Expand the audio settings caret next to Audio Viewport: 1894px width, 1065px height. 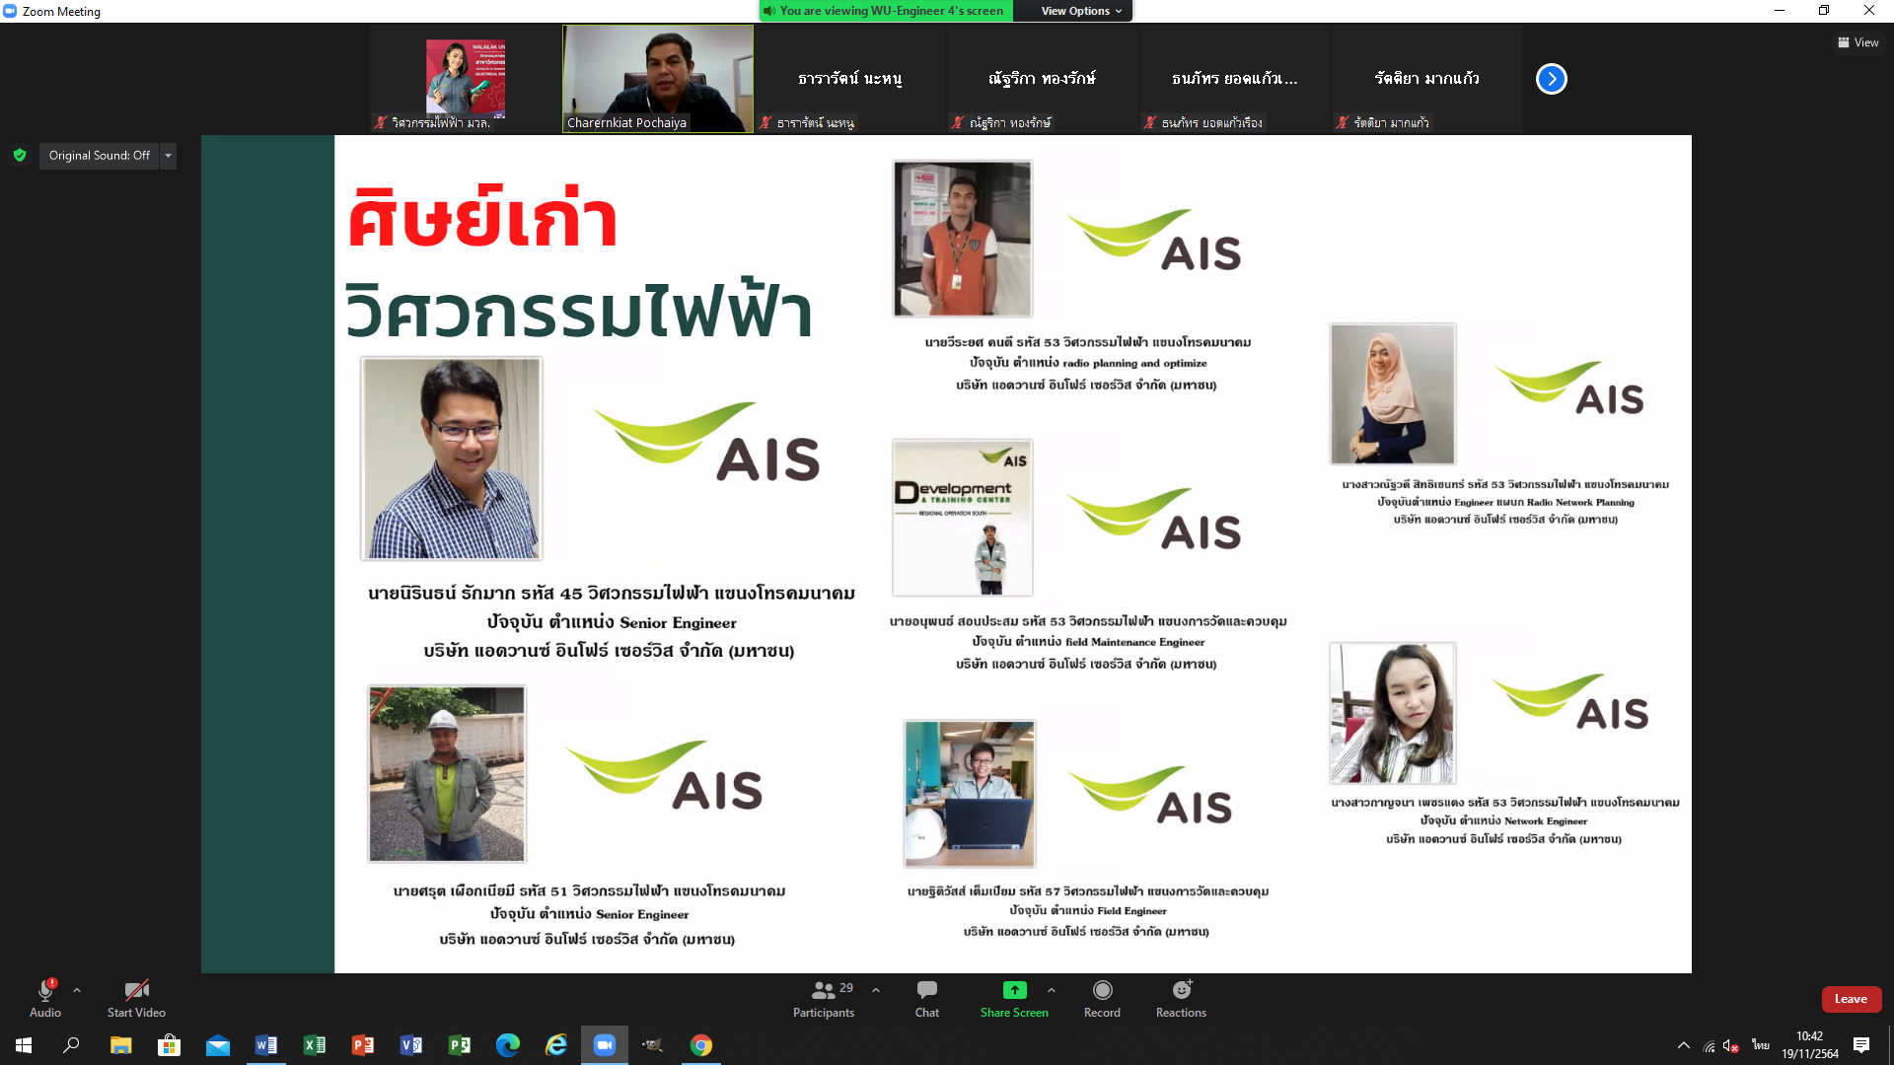pyautogui.click(x=77, y=990)
